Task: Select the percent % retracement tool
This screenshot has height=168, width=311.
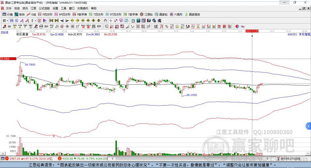Action: (x=167, y=27)
